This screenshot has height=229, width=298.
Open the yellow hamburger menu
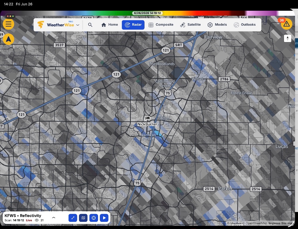8,24
